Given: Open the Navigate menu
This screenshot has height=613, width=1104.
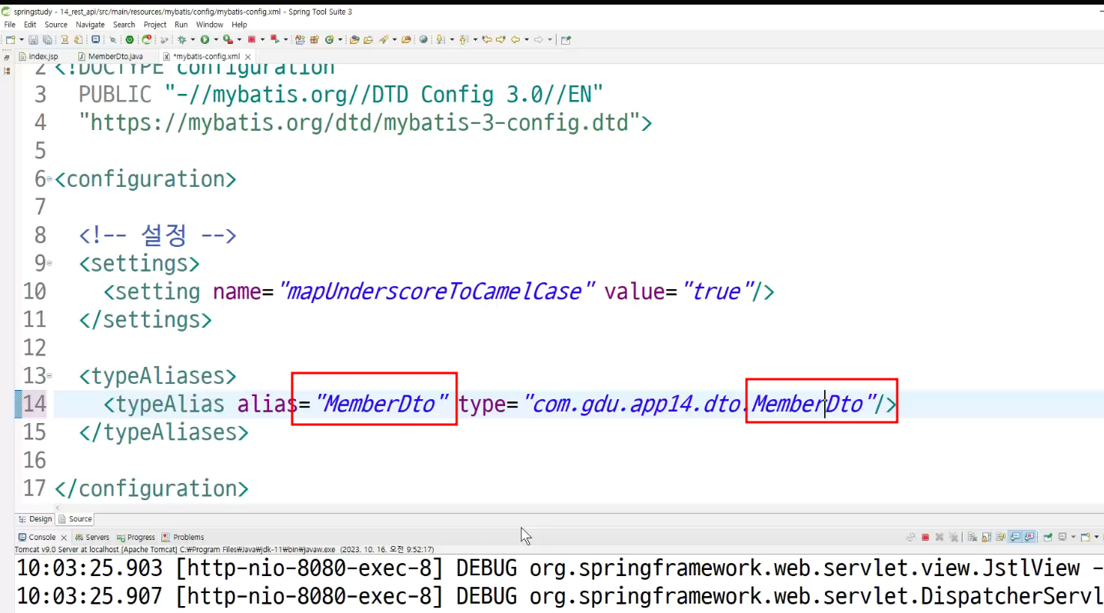Looking at the screenshot, I should pyautogui.click(x=90, y=25).
